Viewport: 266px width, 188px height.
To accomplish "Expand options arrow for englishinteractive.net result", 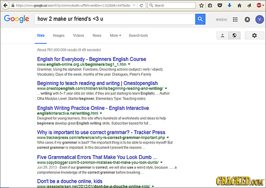I will [x=101, y=113].
